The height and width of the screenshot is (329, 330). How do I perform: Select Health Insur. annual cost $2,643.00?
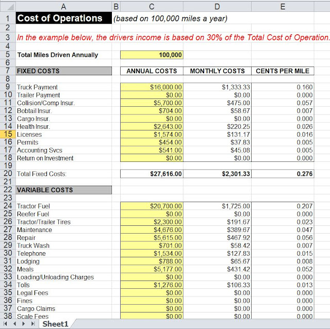point(152,126)
